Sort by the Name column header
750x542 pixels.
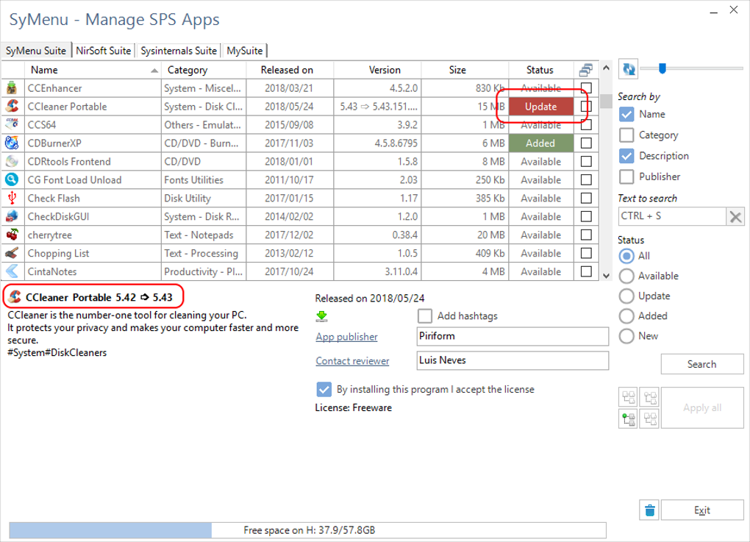93,70
